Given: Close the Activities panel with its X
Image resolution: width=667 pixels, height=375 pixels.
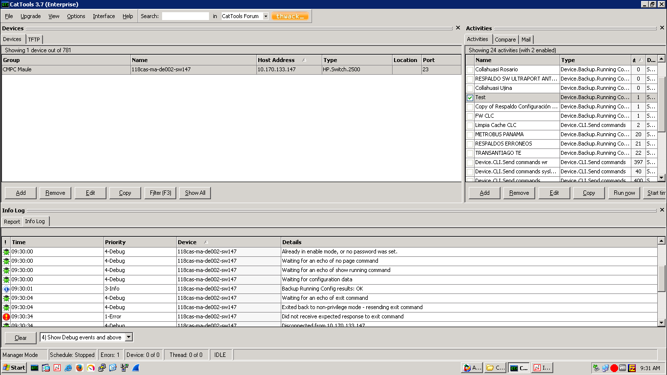Looking at the screenshot, I should tap(662, 28).
